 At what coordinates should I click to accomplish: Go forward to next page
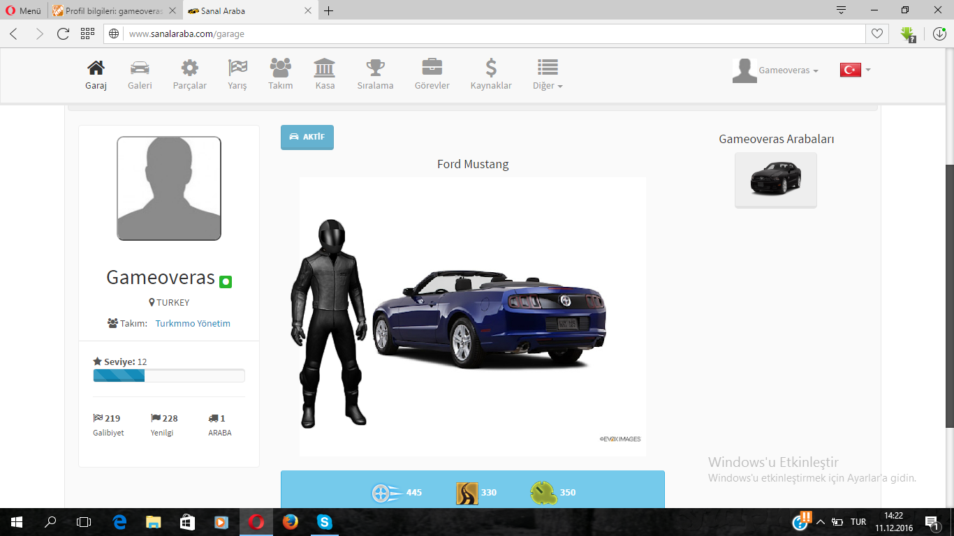[39, 33]
